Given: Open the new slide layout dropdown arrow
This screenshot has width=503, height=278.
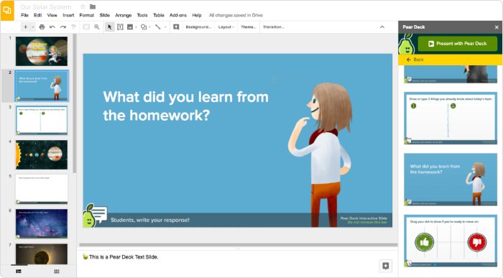Looking at the screenshot, I should pos(33,27).
